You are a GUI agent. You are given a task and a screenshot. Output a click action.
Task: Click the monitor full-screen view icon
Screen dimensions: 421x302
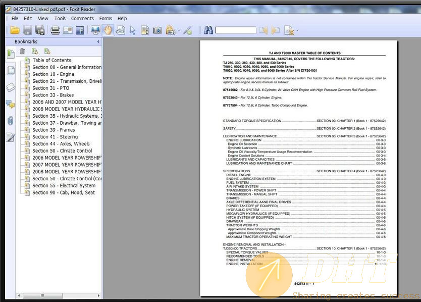(95, 30)
